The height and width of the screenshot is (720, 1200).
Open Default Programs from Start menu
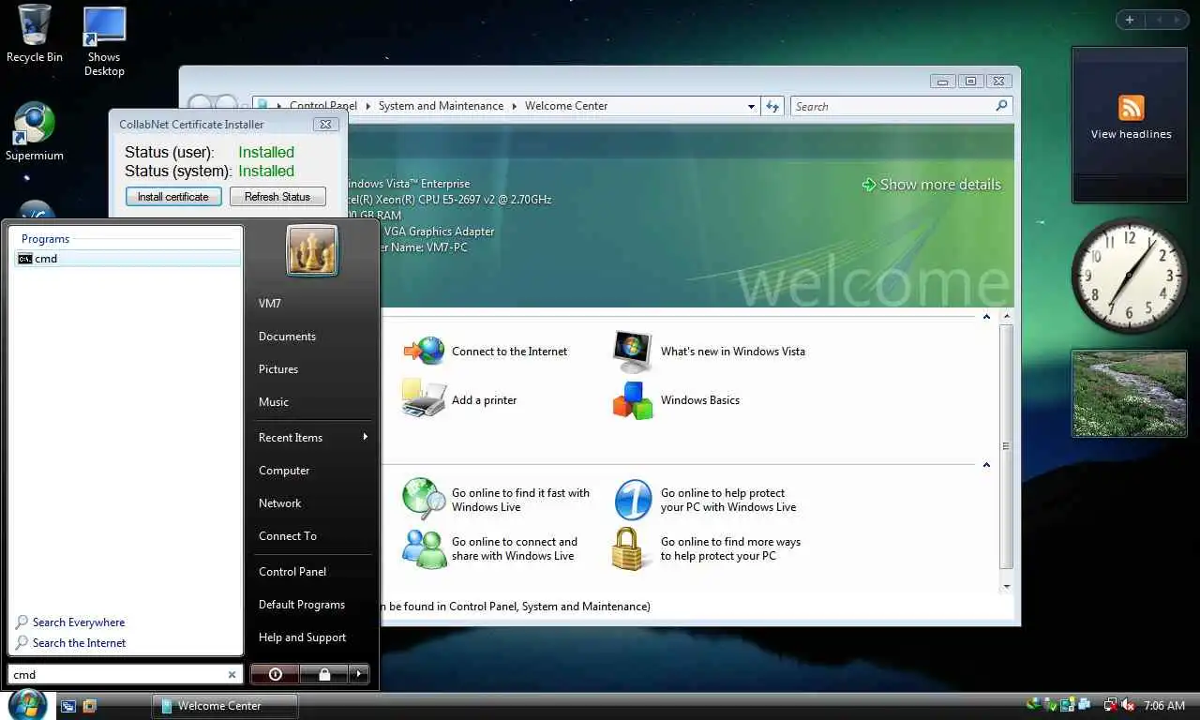pos(302,605)
